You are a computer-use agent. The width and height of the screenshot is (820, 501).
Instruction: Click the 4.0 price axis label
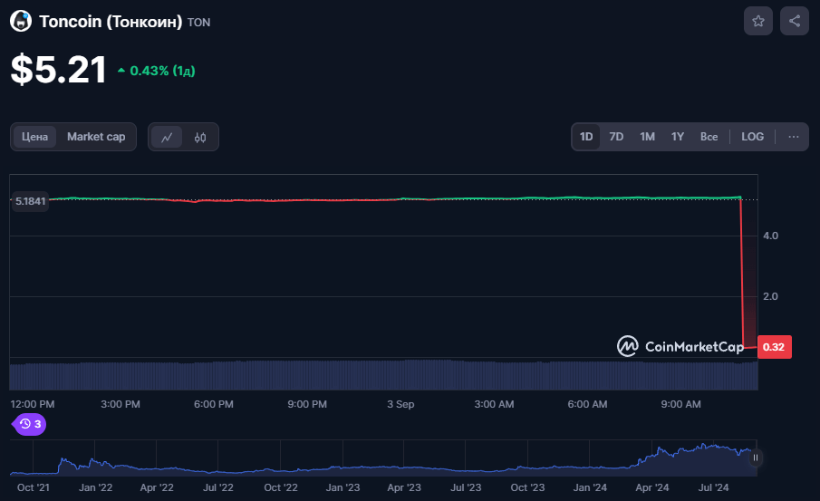[x=770, y=236]
